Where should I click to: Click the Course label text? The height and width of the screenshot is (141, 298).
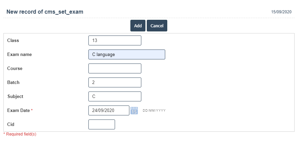pos(15,68)
